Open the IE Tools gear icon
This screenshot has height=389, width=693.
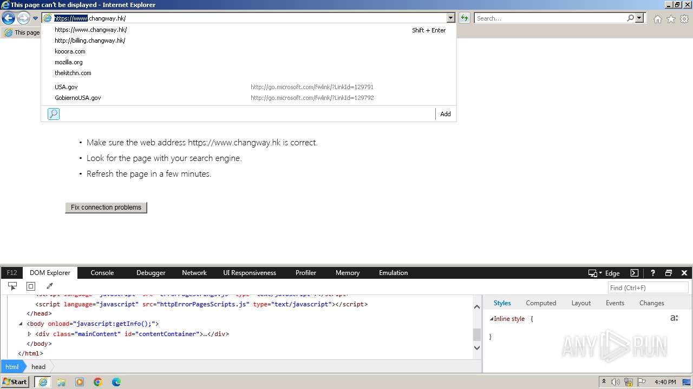click(684, 19)
